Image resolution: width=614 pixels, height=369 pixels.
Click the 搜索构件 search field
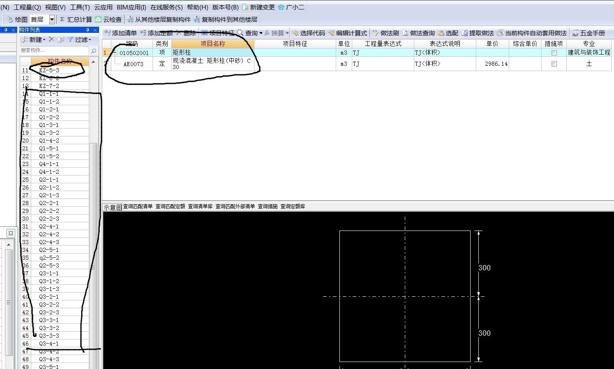(x=54, y=51)
